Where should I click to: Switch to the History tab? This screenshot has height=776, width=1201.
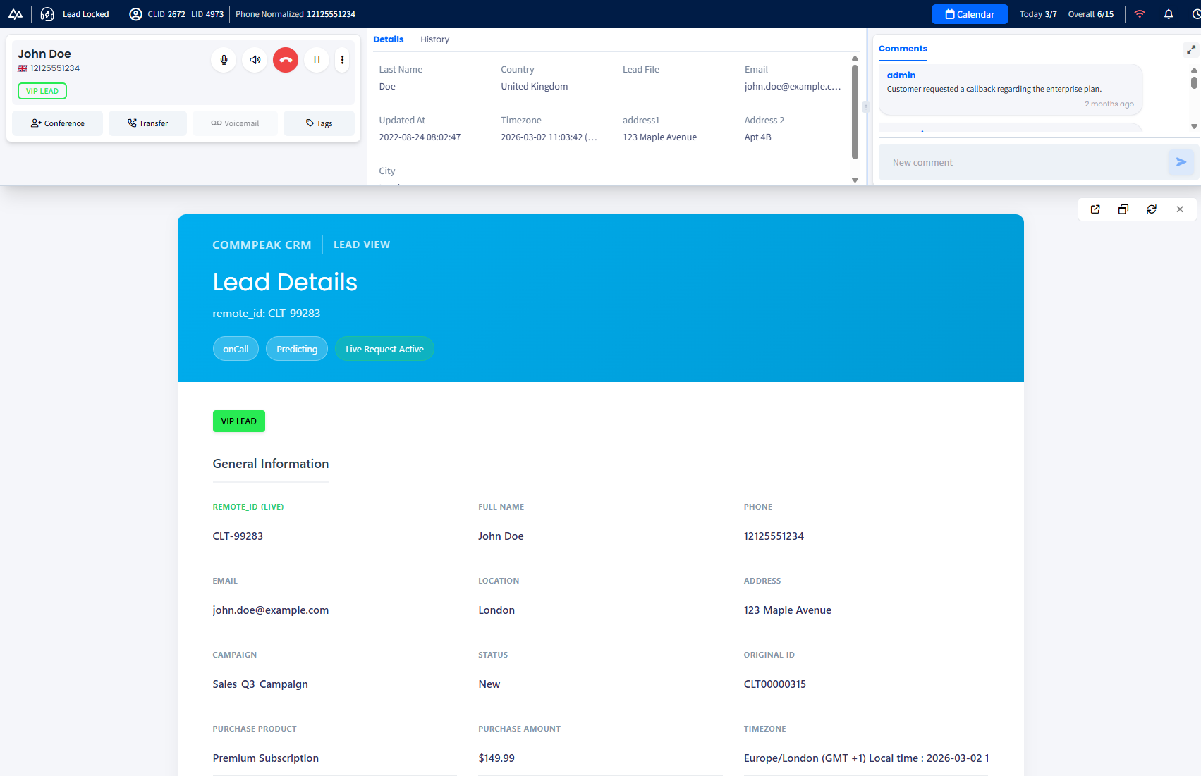[x=434, y=39]
